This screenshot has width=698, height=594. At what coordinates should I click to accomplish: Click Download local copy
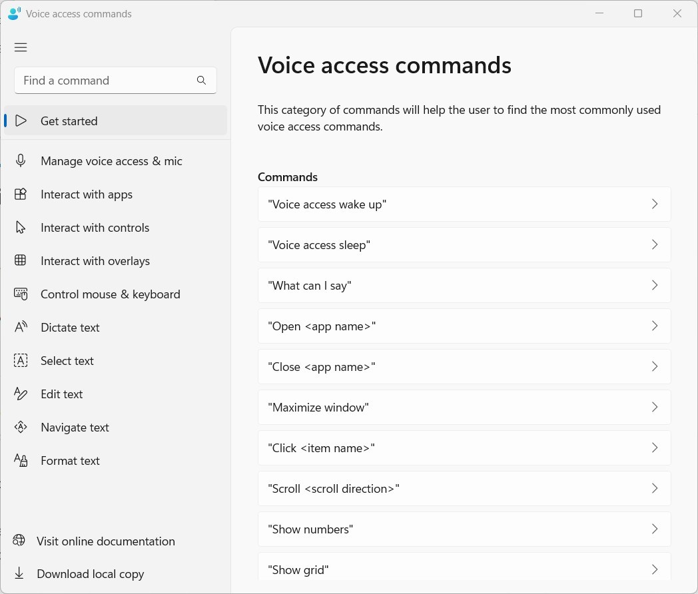pos(89,573)
